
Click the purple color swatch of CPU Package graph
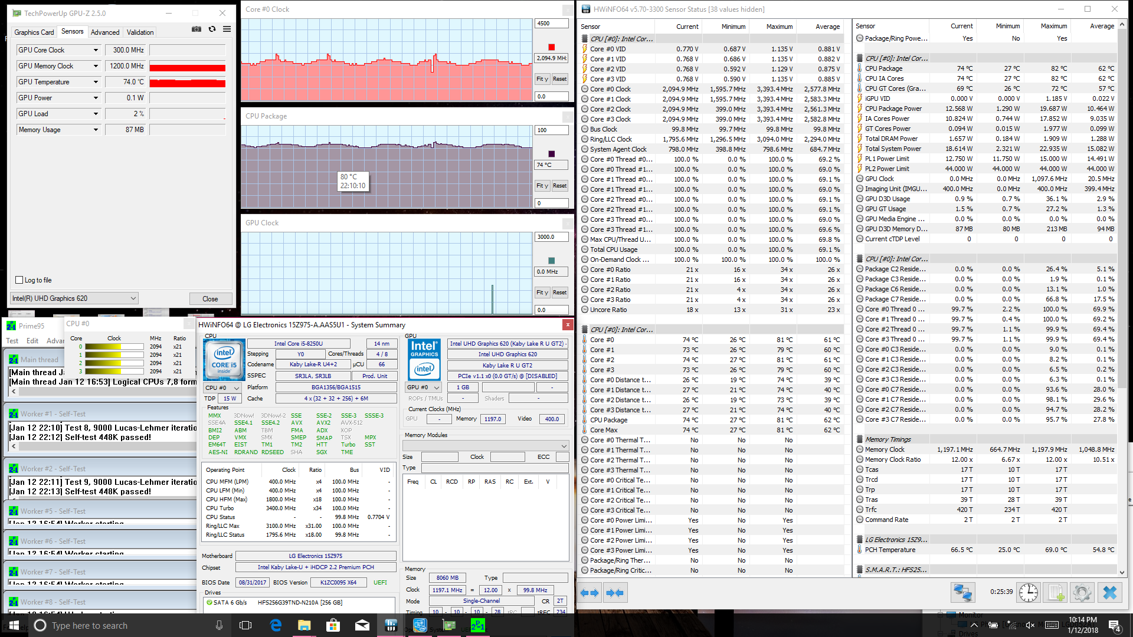point(551,154)
